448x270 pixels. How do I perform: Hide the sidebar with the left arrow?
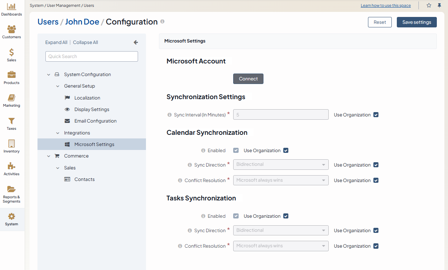tap(136, 42)
